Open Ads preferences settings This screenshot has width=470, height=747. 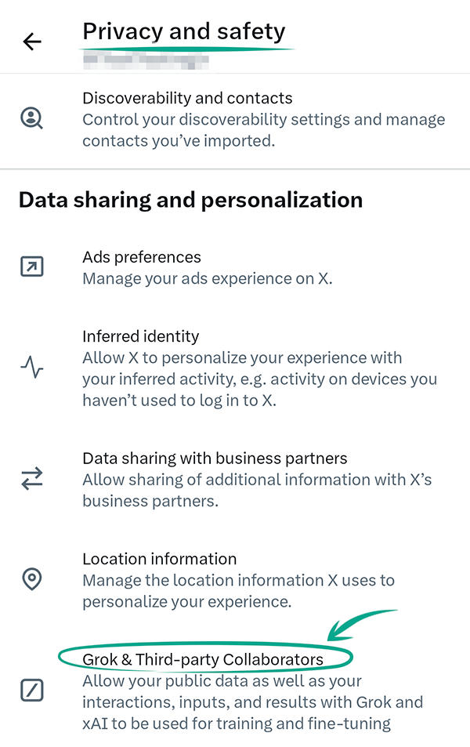142,257
